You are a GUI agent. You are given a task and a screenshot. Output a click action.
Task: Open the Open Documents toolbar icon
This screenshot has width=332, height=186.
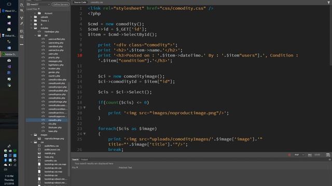pyautogui.click(x=22, y=5)
